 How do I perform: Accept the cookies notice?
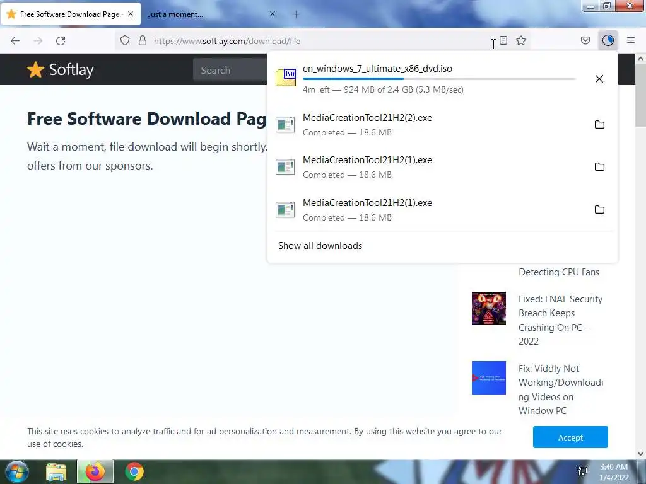(570, 437)
